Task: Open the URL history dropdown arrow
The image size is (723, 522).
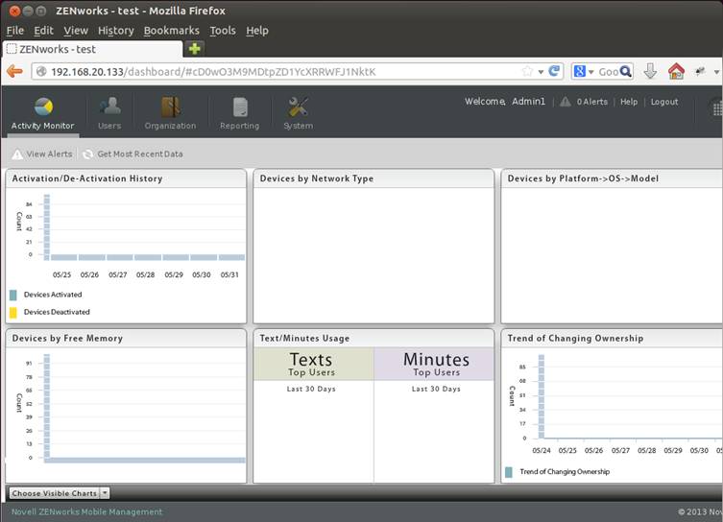Action: [x=541, y=72]
